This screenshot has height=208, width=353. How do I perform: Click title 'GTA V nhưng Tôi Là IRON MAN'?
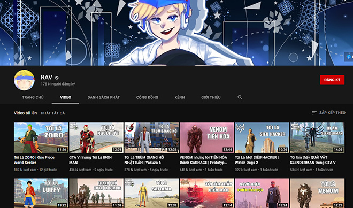[90, 160]
